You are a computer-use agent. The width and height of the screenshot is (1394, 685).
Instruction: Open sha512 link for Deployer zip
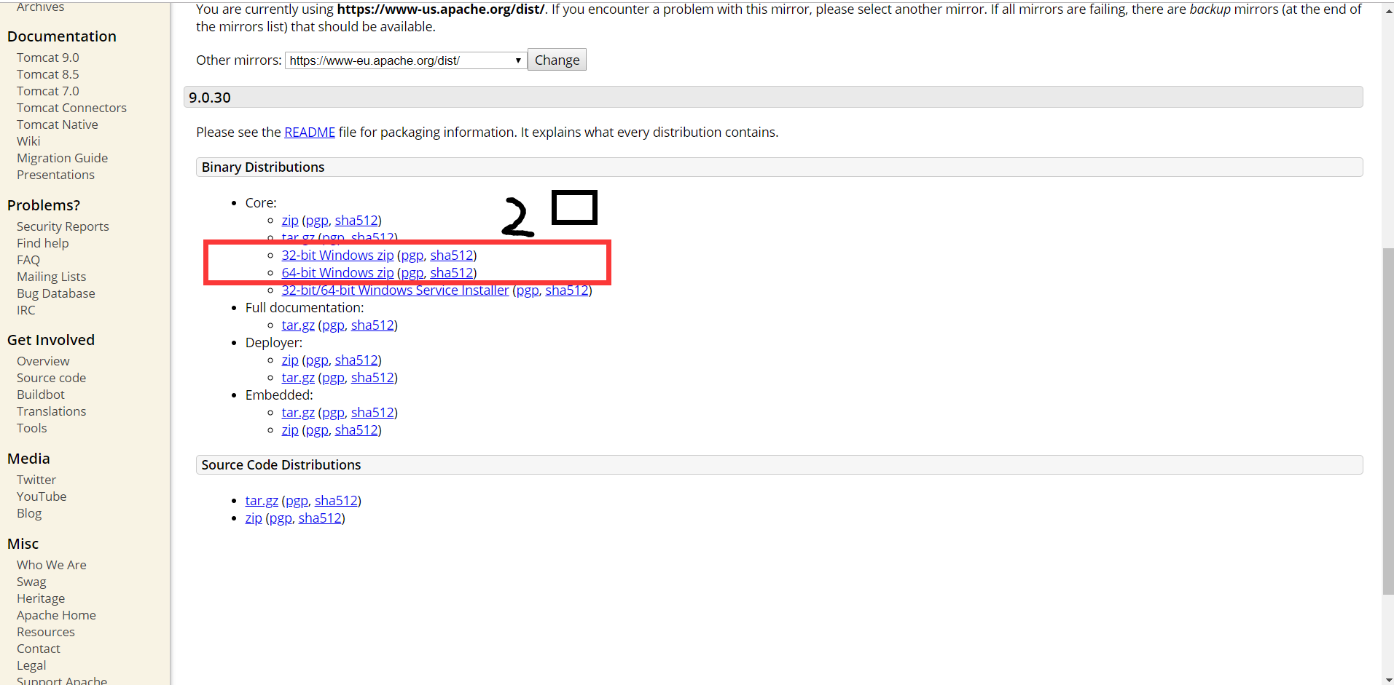click(356, 360)
